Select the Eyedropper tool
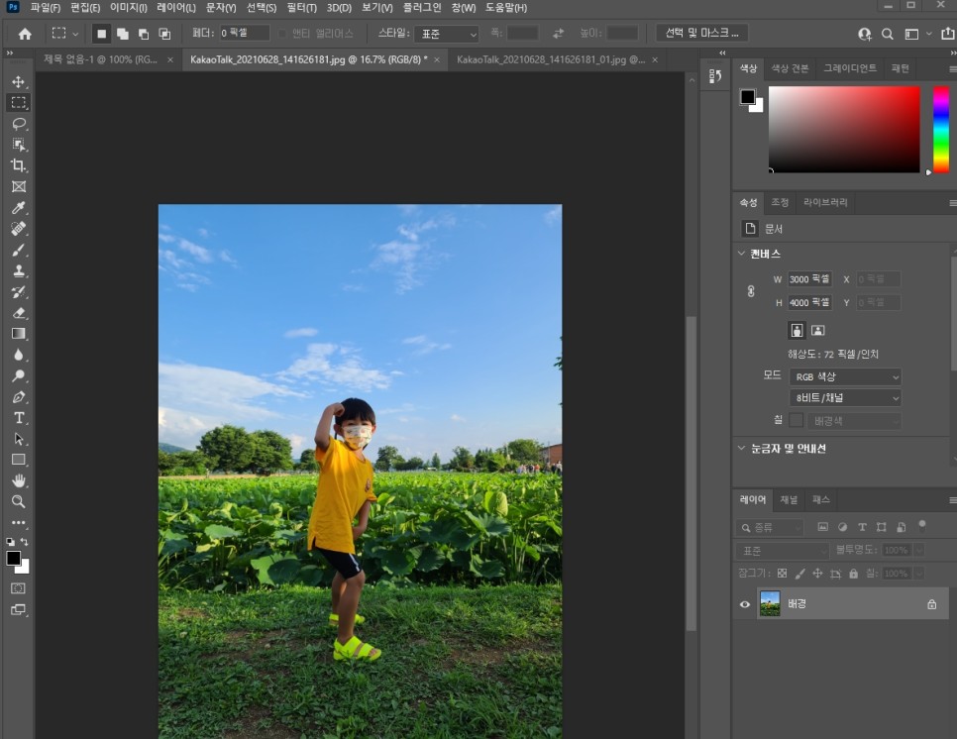The image size is (957, 739). point(18,207)
